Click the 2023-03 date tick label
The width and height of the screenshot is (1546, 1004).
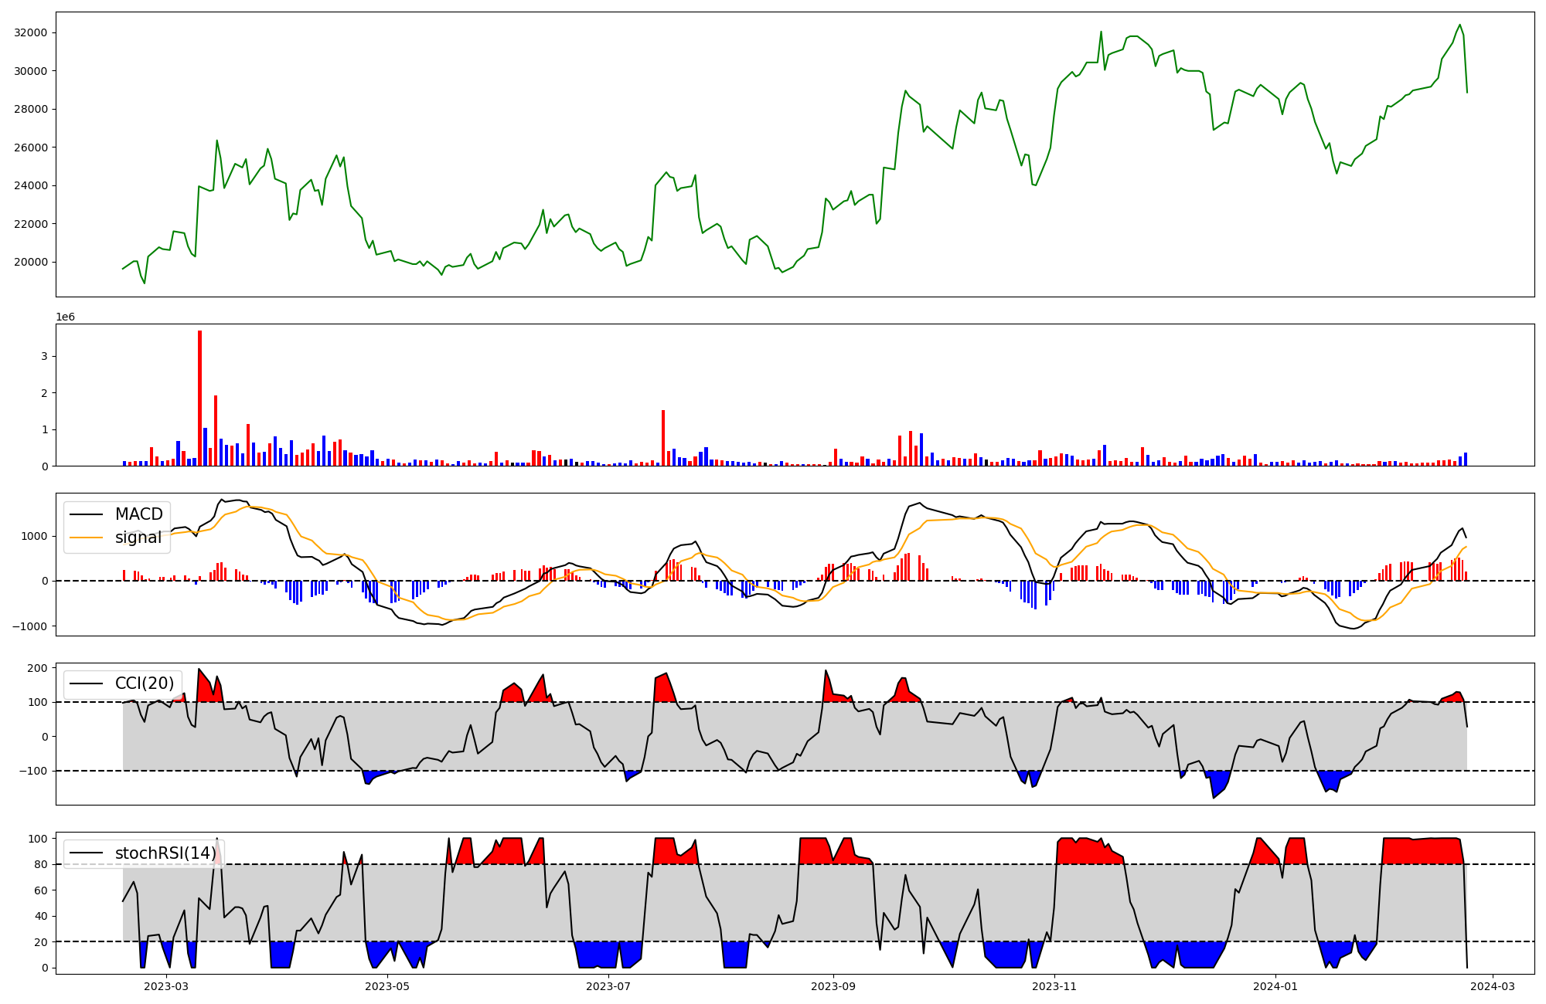pos(165,986)
